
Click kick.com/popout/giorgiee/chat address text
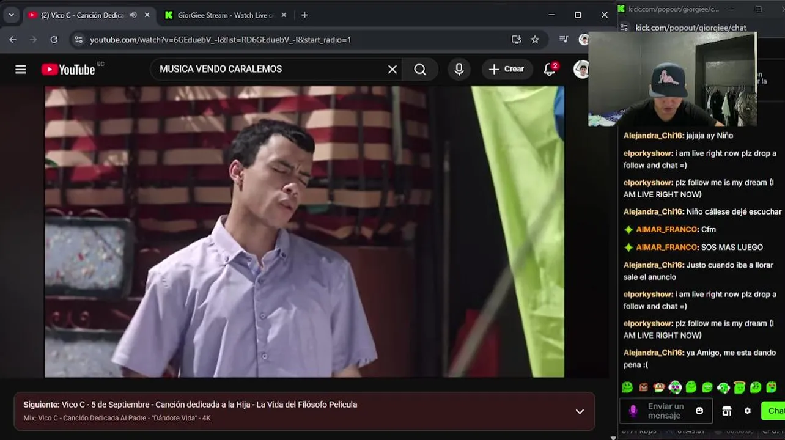click(691, 28)
